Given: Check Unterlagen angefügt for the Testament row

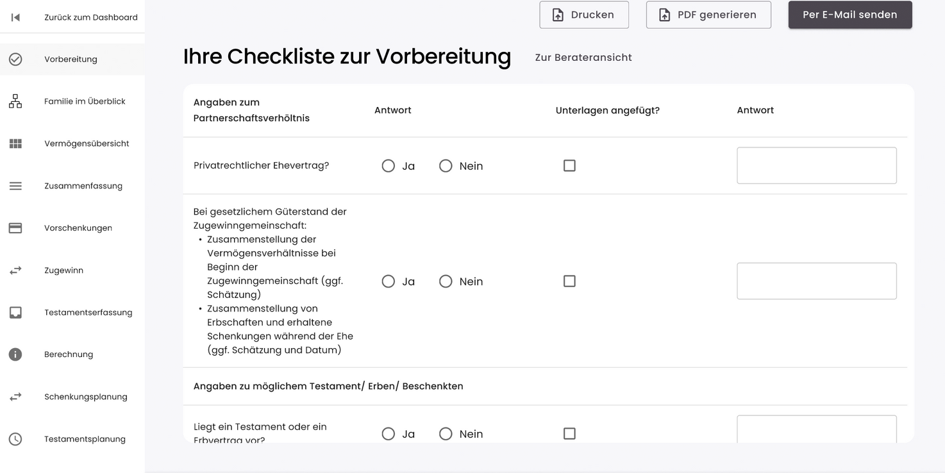Looking at the screenshot, I should 569,433.
